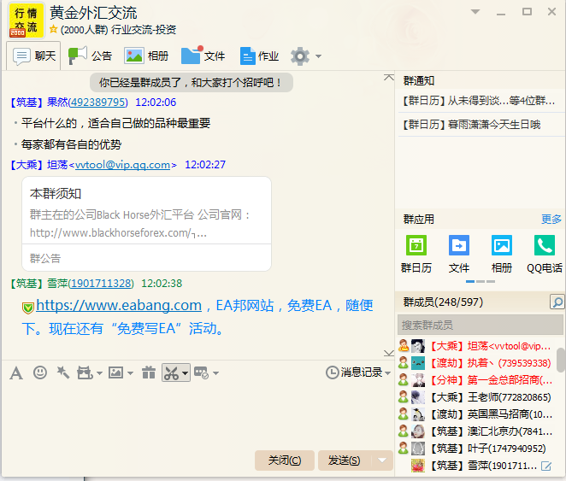Select member 【筑基】澳汇北京办
The height and width of the screenshot is (481, 566).
476,431
